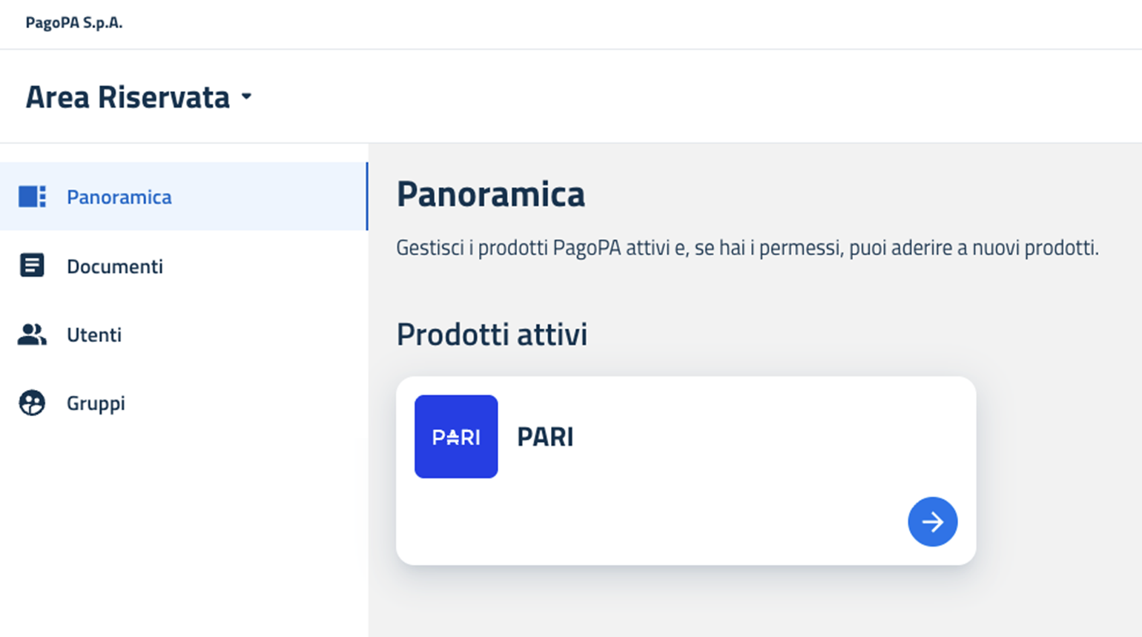This screenshot has height=637, width=1142.
Task: Select the Panoramica label in sidebar menu
Action: pos(119,197)
